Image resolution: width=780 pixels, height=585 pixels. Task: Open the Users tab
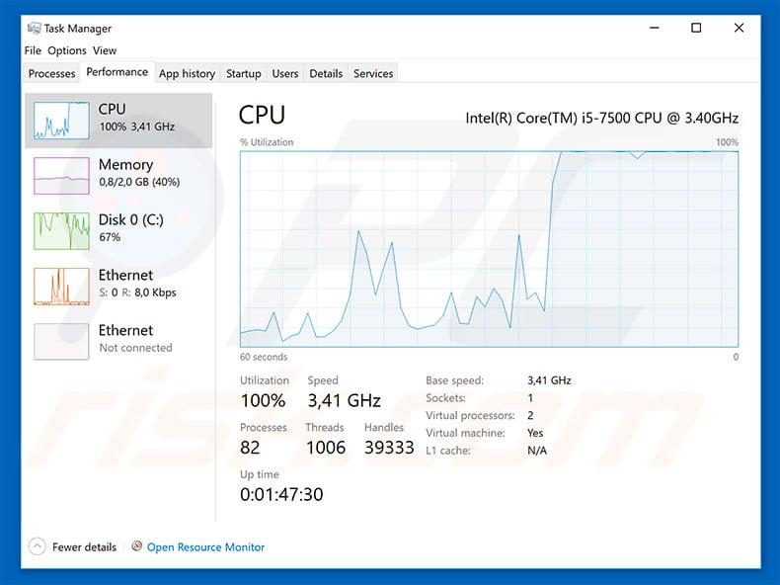(285, 73)
